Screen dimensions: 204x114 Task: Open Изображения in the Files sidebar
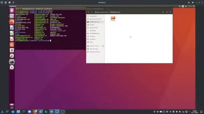click(95, 34)
